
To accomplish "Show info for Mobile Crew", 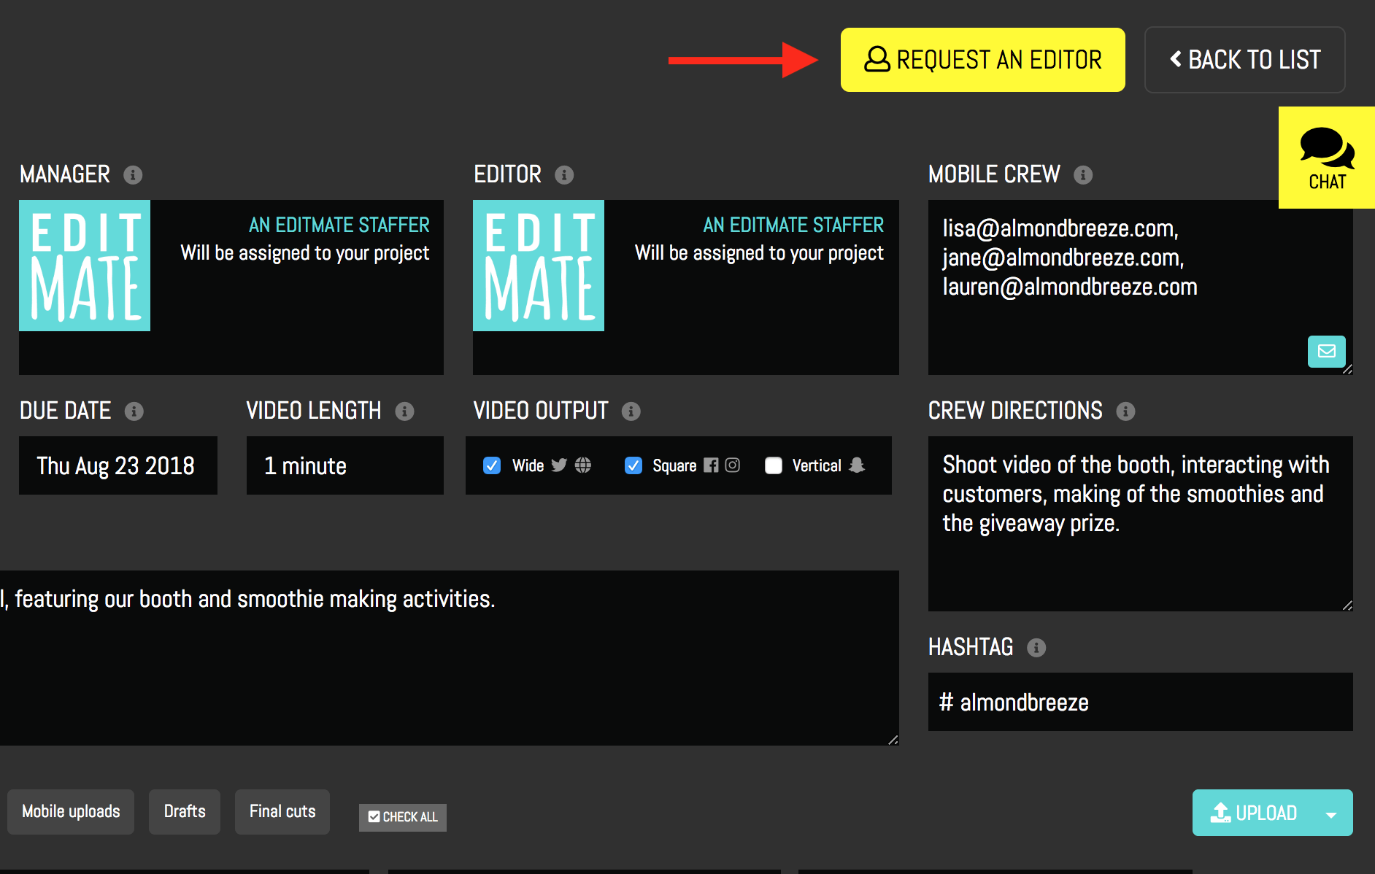I will point(1083,175).
